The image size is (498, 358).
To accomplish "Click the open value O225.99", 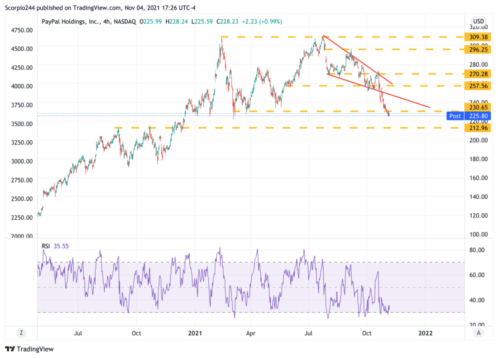I will pyautogui.click(x=151, y=22).
